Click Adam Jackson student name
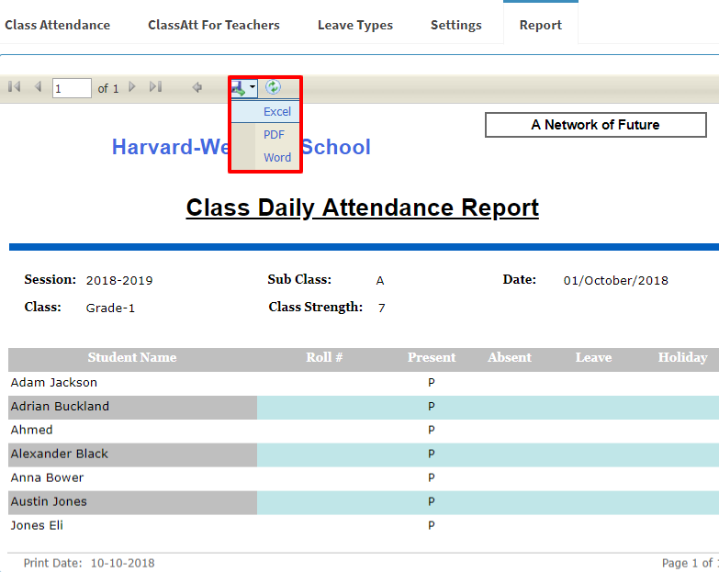Screen dimensions: 719x572 pyautogui.click(x=53, y=382)
